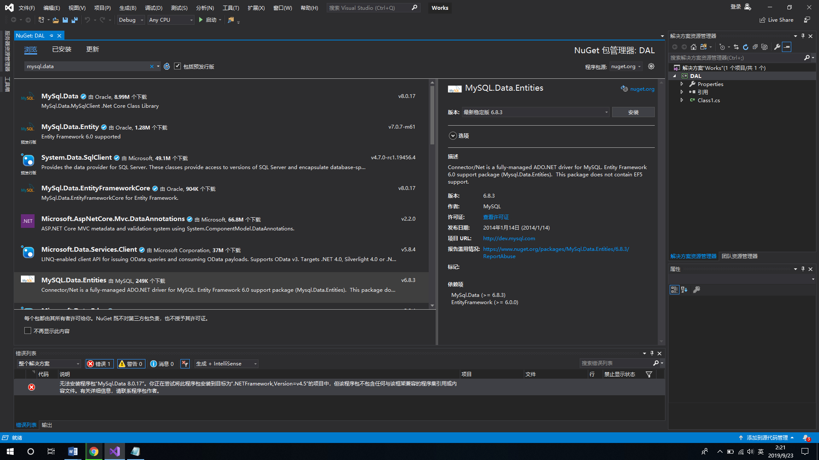Open the Any CPU platform dropdown

[171, 20]
